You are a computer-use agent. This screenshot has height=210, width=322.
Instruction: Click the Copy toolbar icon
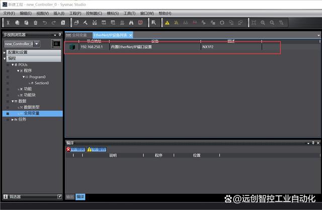[x=17, y=23]
